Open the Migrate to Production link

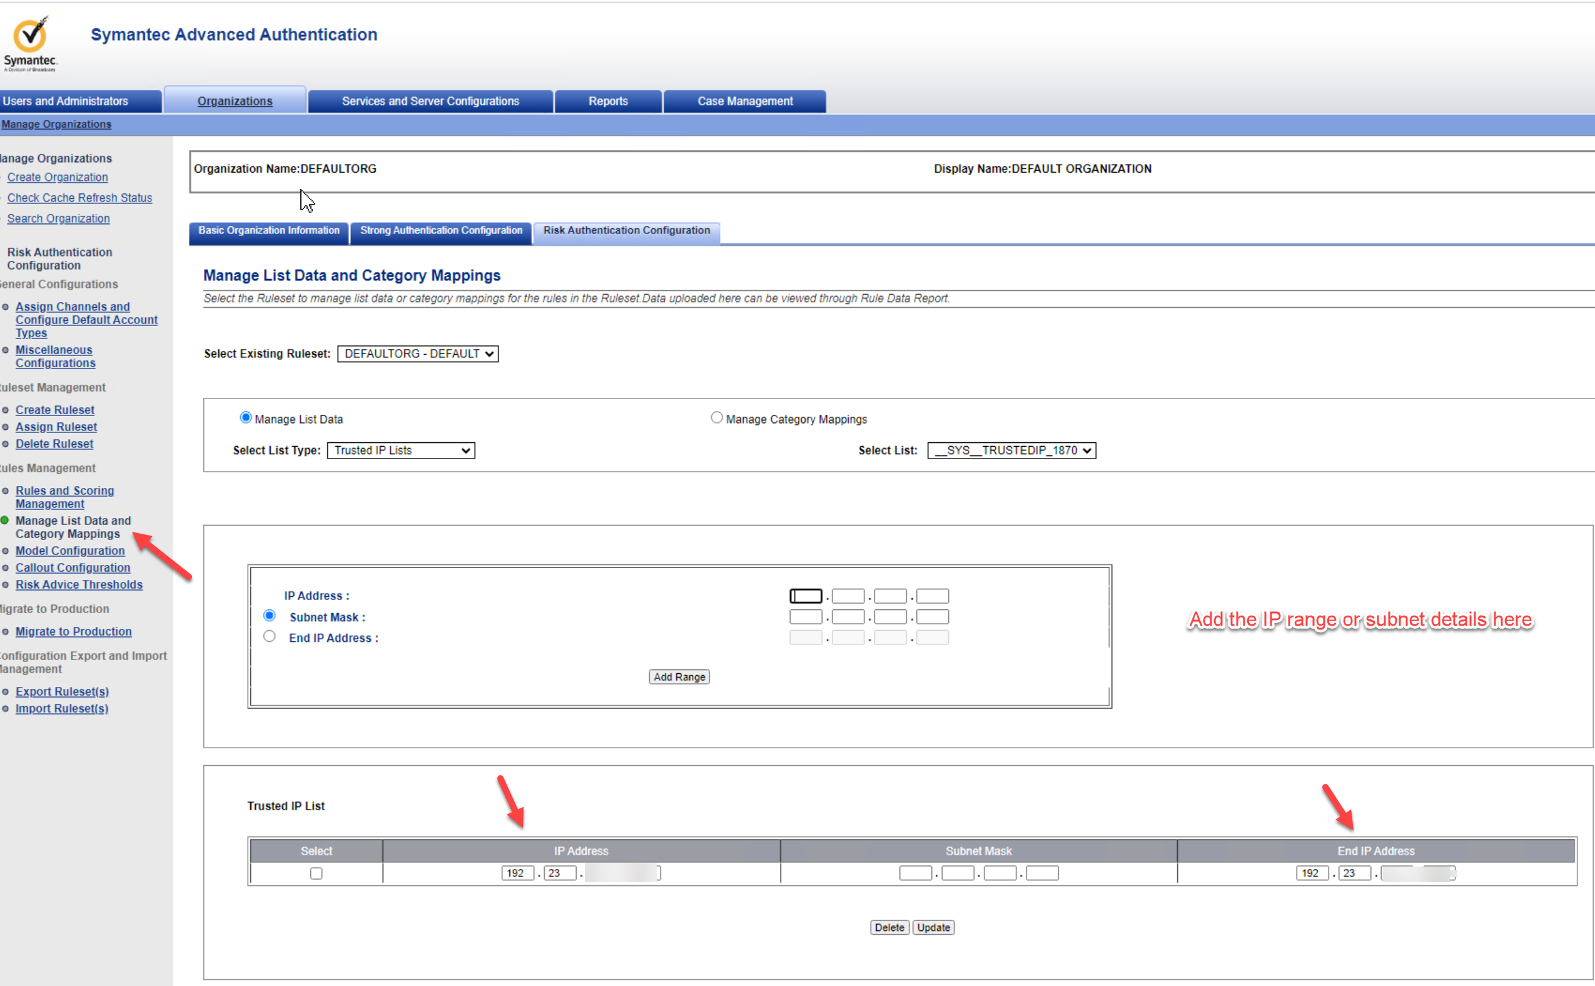(x=74, y=631)
